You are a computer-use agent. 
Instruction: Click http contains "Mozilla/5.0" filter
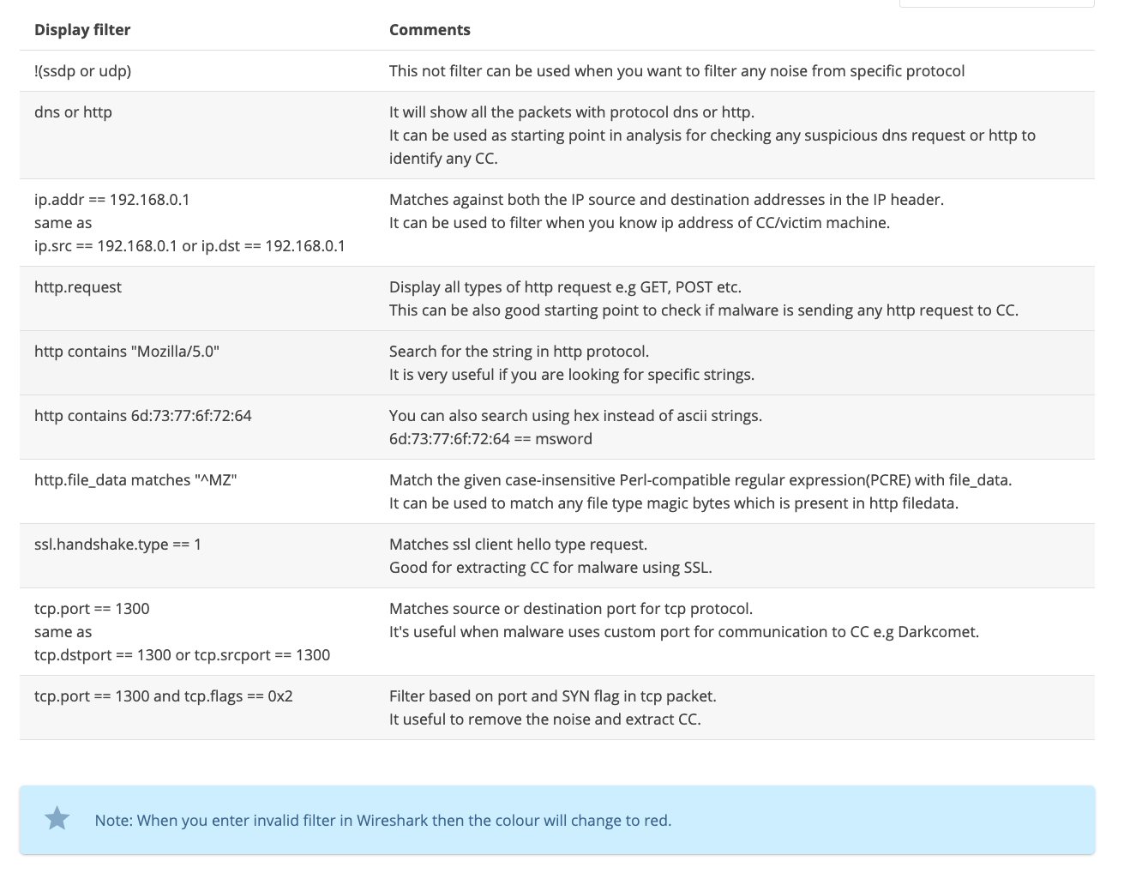[x=127, y=352]
